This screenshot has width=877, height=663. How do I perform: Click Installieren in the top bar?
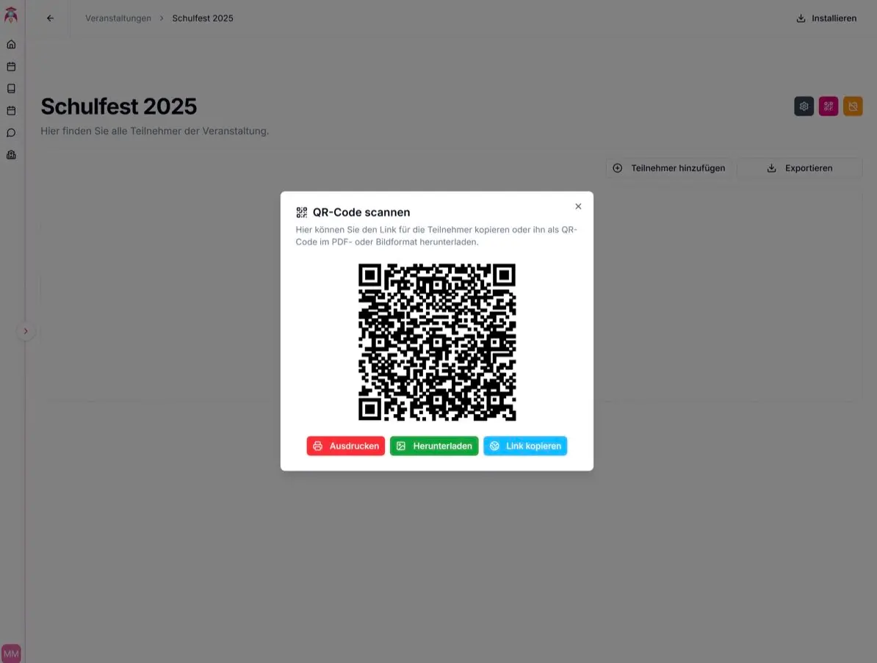[x=826, y=18]
